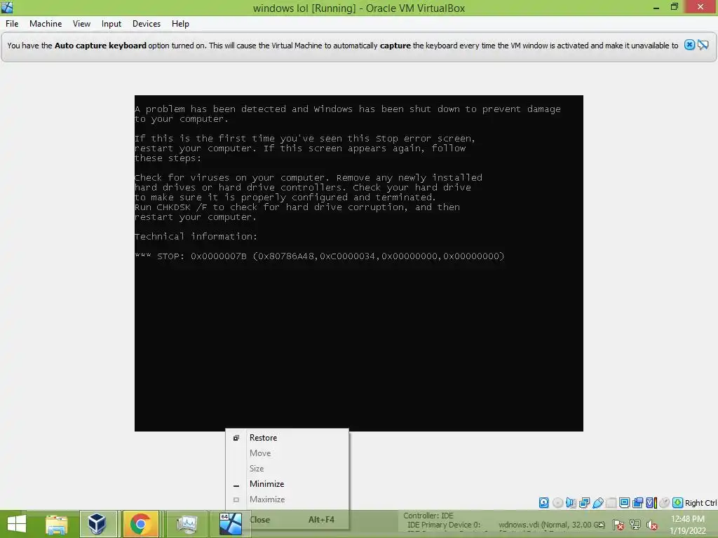718x538 pixels.
Task: Click the don't-show-again message icon in the notification bar
Action: pos(703,45)
